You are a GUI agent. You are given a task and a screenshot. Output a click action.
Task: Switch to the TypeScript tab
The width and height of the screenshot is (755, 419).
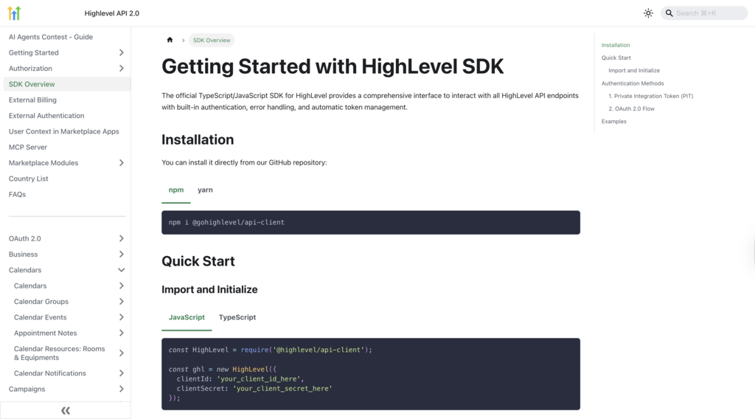coord(237,317)
